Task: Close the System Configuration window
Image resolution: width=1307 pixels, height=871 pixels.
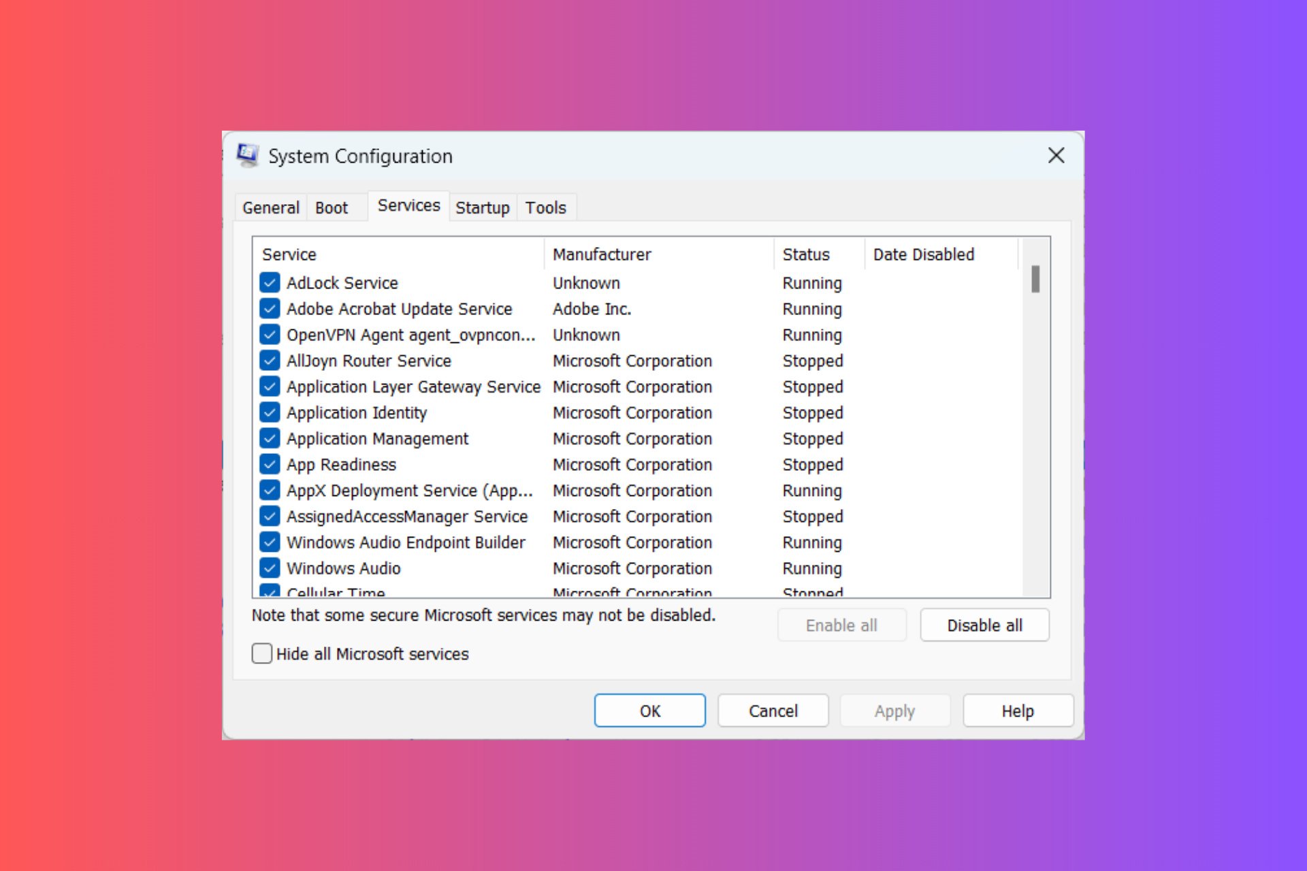Action: point(1056,155)
